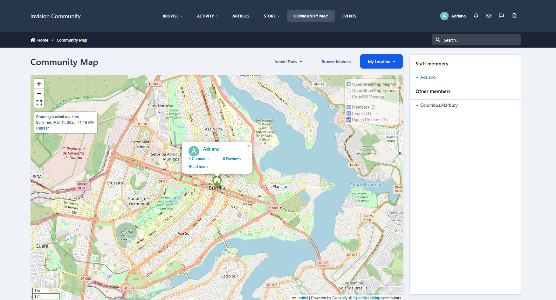The width and height of the screenshot is (556, 300).
Task: Open Columbus.Marbury member profile
Action: tap(439, 105)
